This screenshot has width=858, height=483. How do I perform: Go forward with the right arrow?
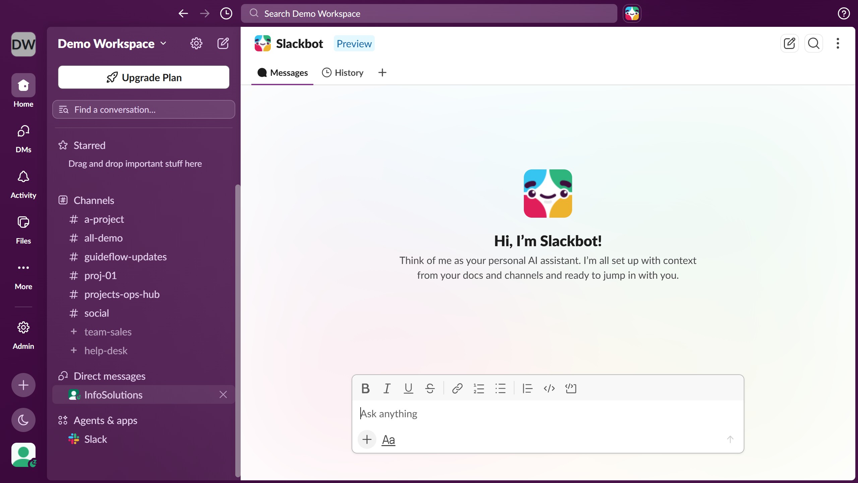coord(204,13)
